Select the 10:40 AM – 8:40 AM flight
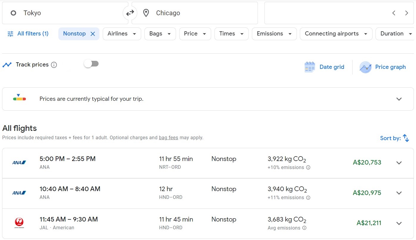Image resolution: width=416 pixels, height=240 pixels. [x=208, y=193]
